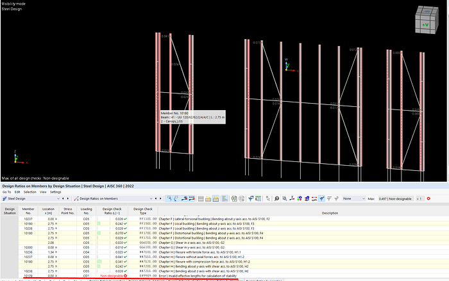Image resolution: width=449 pixels, height=281 pixels.
Task: Toggle the highlighted chart icon before the green sheet icons
Action: point(224,198)
